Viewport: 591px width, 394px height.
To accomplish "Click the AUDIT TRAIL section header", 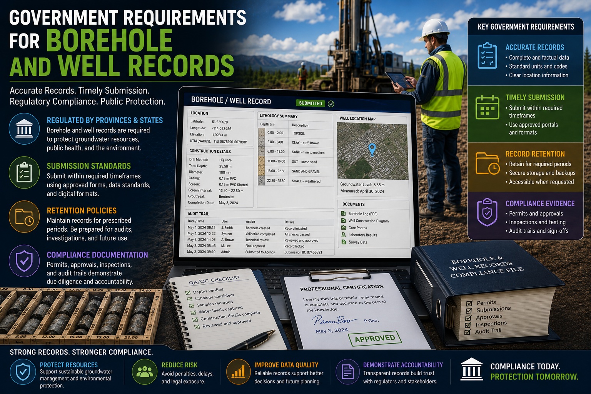I will click(x=198, y=214).
